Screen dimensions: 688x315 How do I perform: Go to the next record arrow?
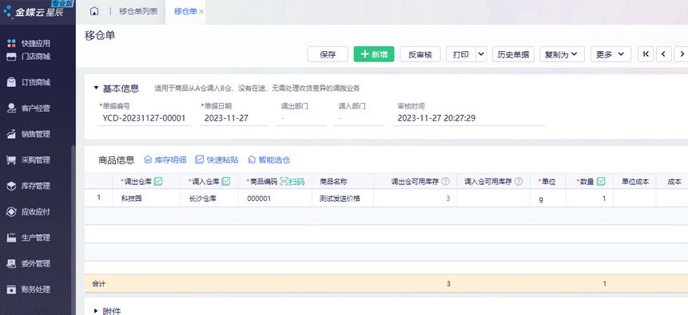click(682, 54)
